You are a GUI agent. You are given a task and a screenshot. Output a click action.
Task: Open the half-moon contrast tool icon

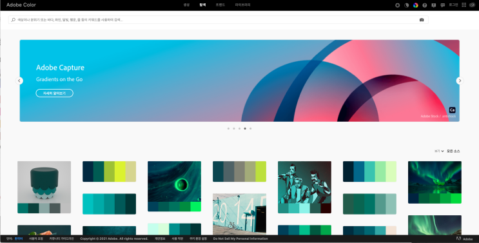407,5
